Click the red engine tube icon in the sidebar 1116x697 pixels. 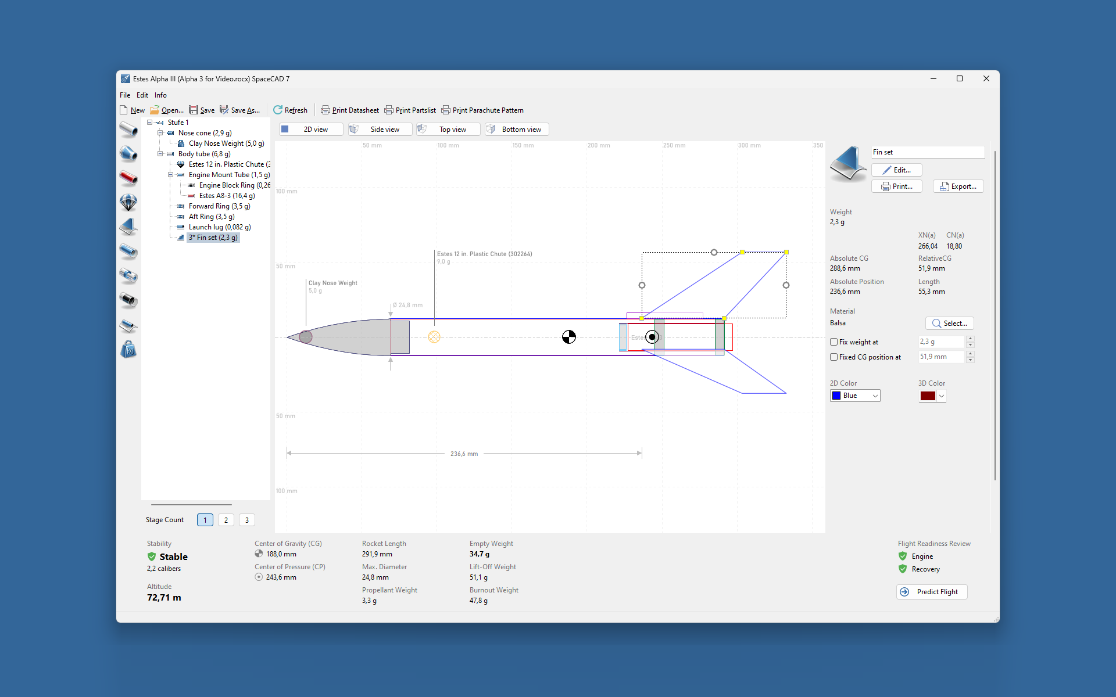128,178
